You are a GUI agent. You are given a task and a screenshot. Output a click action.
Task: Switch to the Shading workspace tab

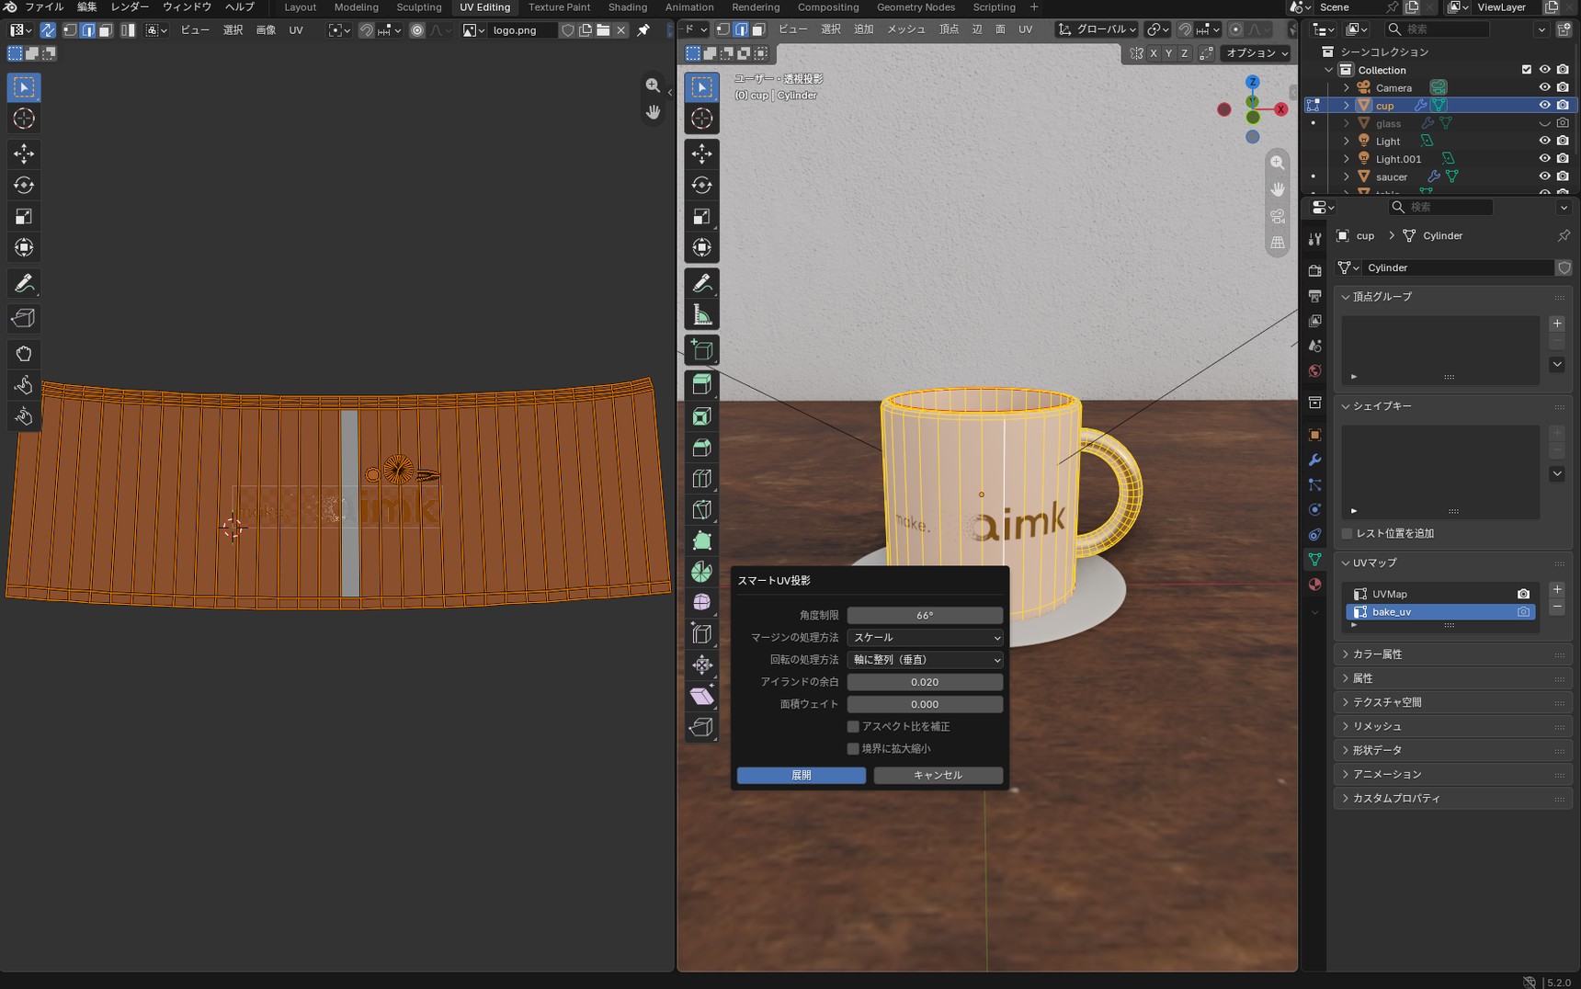tap(628, 7)
